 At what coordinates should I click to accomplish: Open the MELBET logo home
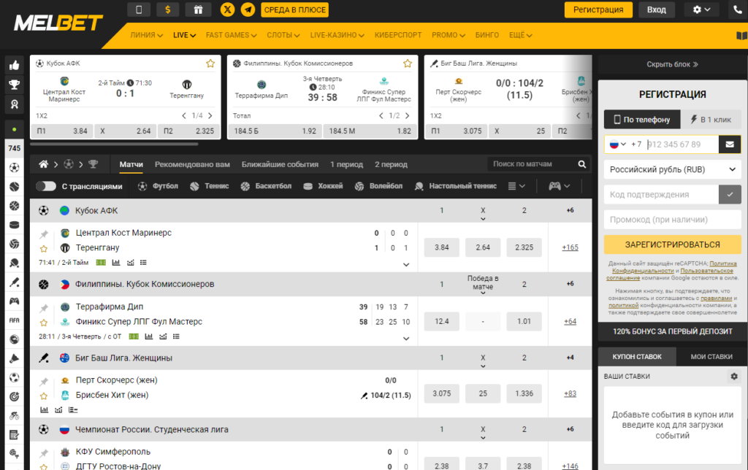coord(58,23)
